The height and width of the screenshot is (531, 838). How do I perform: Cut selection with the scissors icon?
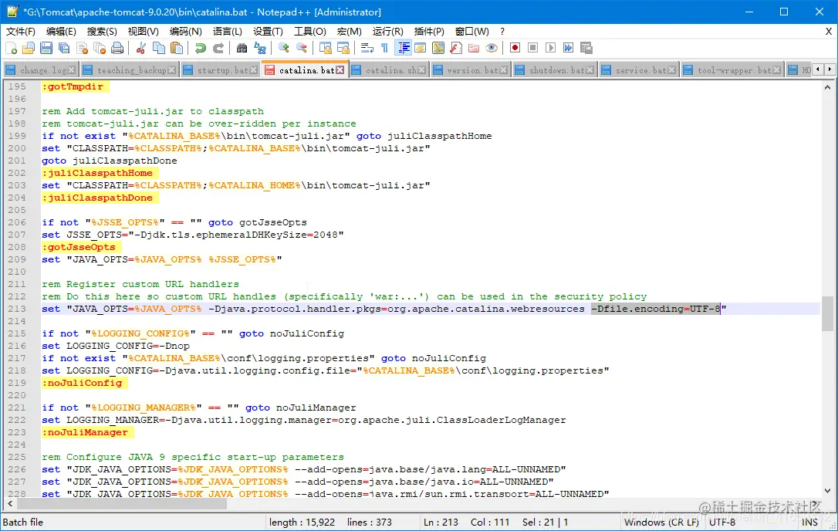click(141, 48)
